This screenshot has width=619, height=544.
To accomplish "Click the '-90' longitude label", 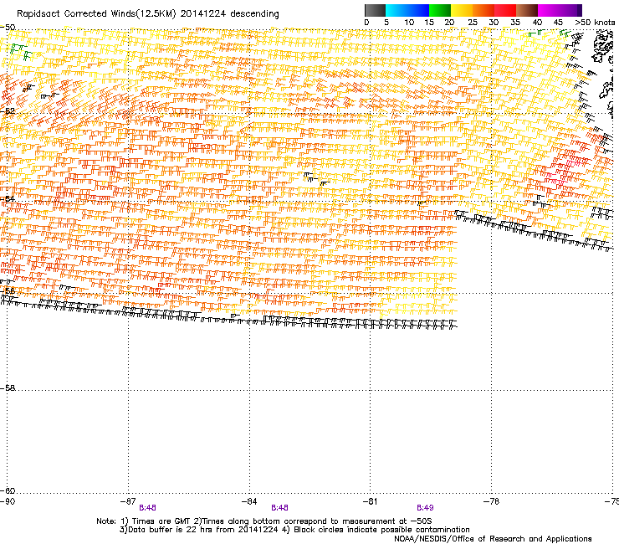I will click(8, 501).
